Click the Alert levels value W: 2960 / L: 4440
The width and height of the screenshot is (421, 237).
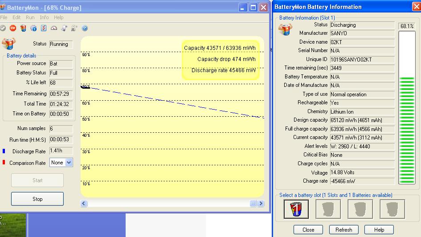pyautogui.click(x=362, y=147)
